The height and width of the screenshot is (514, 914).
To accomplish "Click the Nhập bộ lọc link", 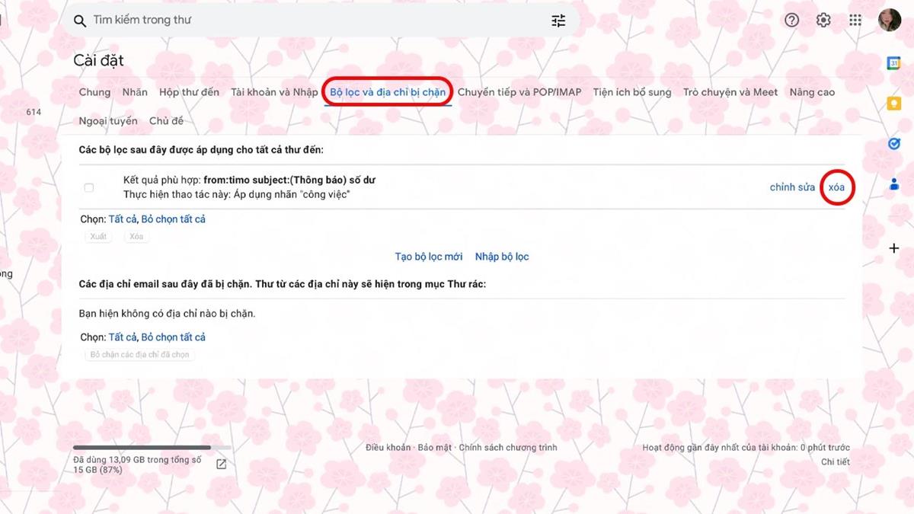I will [501, 257].
